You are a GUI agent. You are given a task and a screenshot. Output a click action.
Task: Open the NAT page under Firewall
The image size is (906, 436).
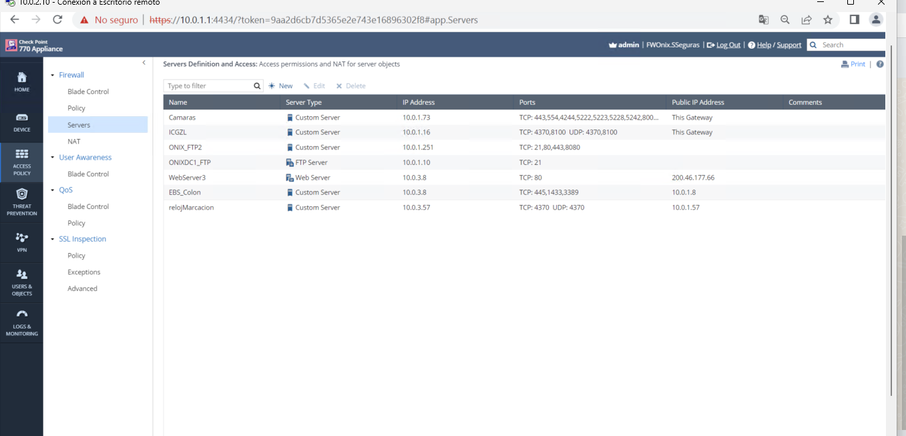point(74,142)
